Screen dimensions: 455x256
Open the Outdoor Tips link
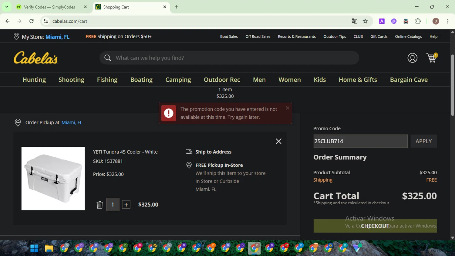tap(335, 36)
